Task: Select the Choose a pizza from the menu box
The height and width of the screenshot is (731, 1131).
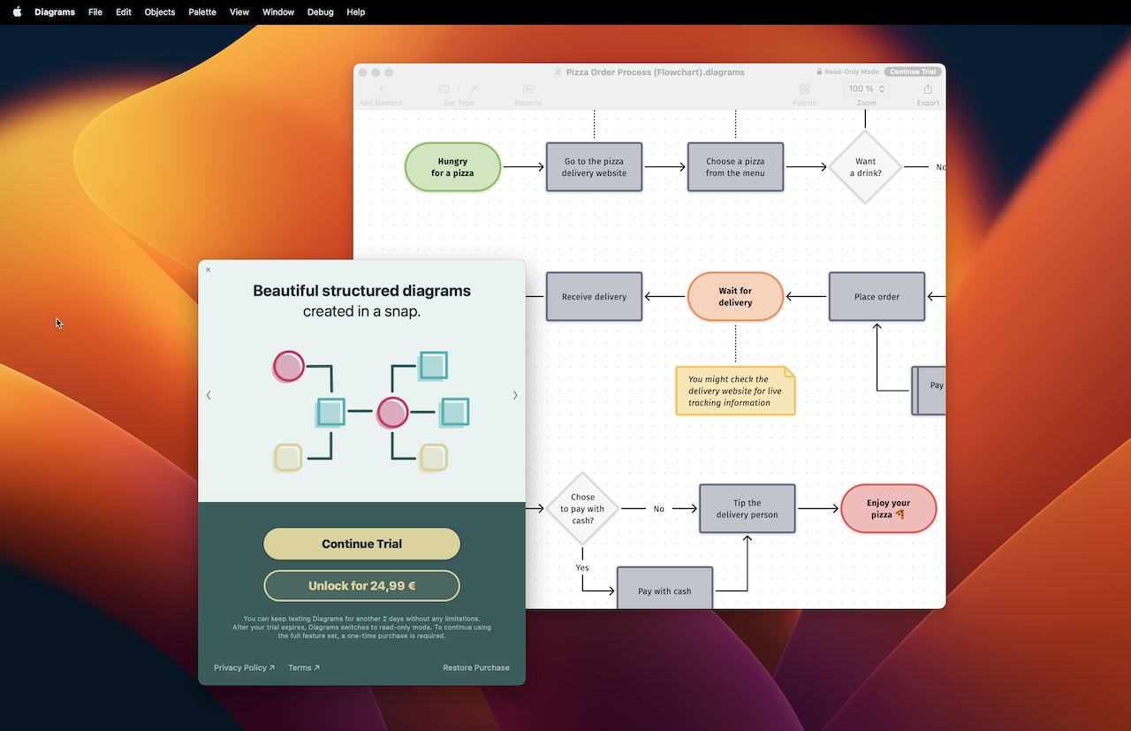Action: (735, 167)
